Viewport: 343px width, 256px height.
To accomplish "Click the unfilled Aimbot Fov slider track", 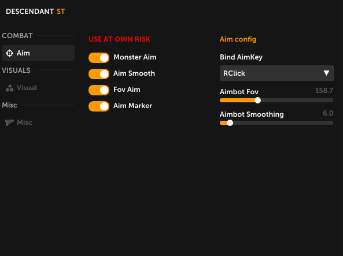I will [297, 101].
